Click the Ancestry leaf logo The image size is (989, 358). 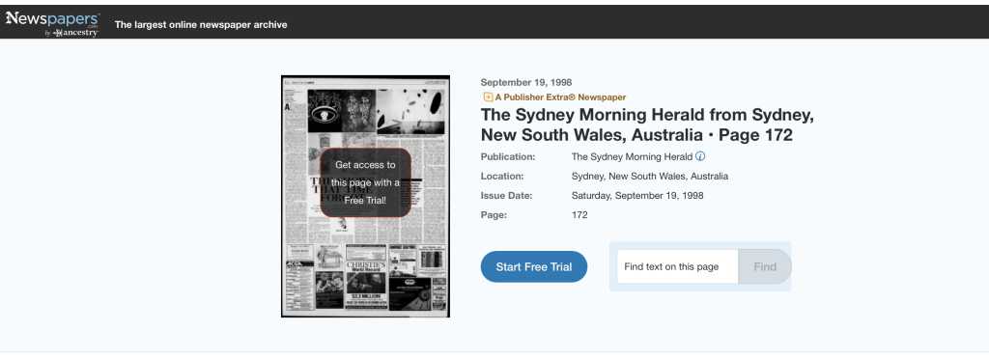click(57, 33)
